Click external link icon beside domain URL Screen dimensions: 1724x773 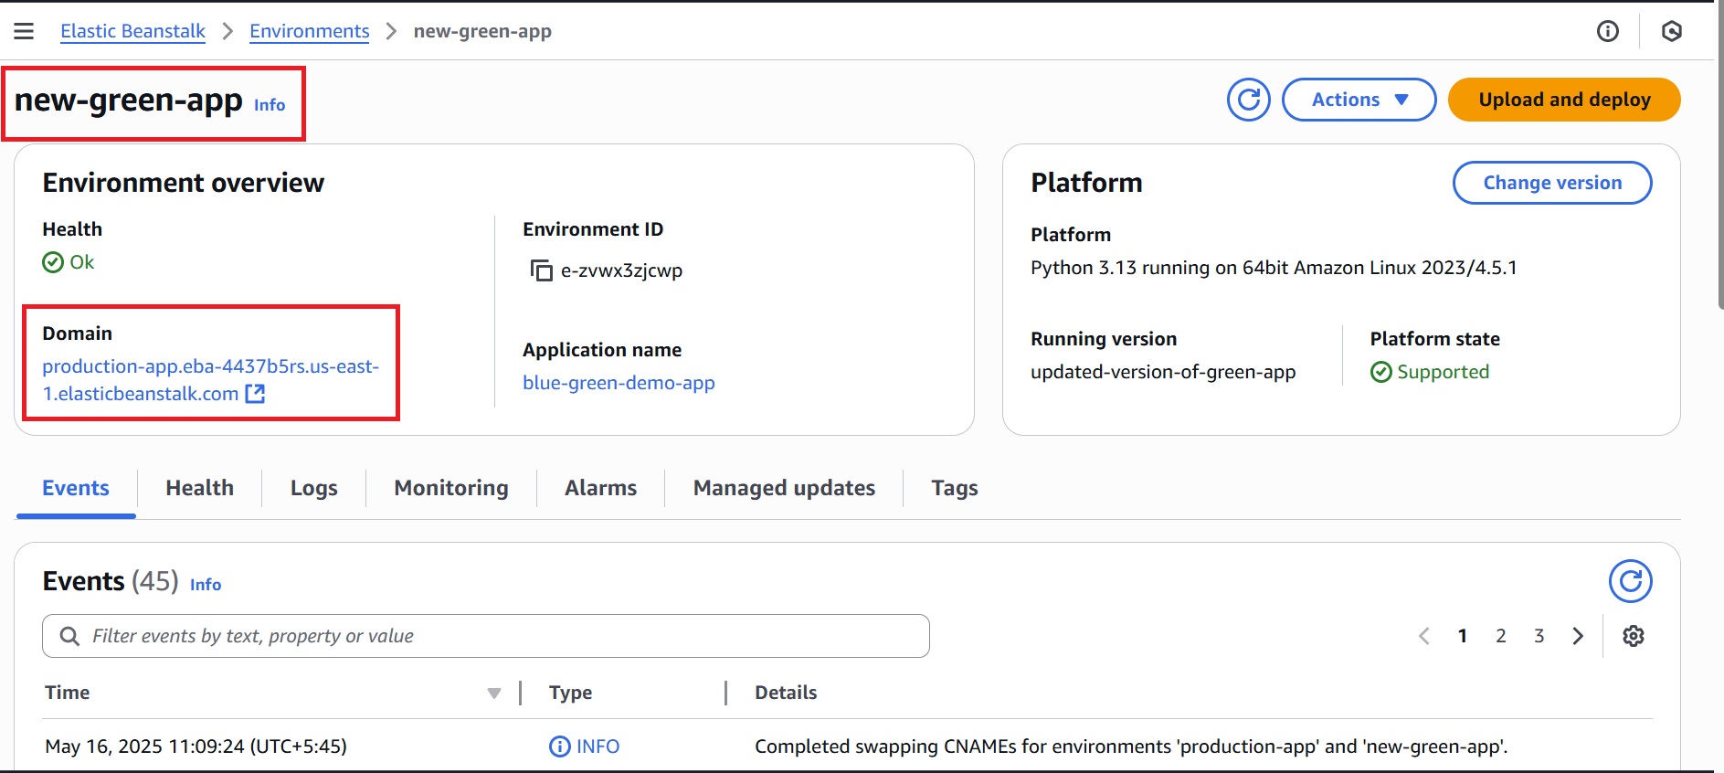point(256,394)
